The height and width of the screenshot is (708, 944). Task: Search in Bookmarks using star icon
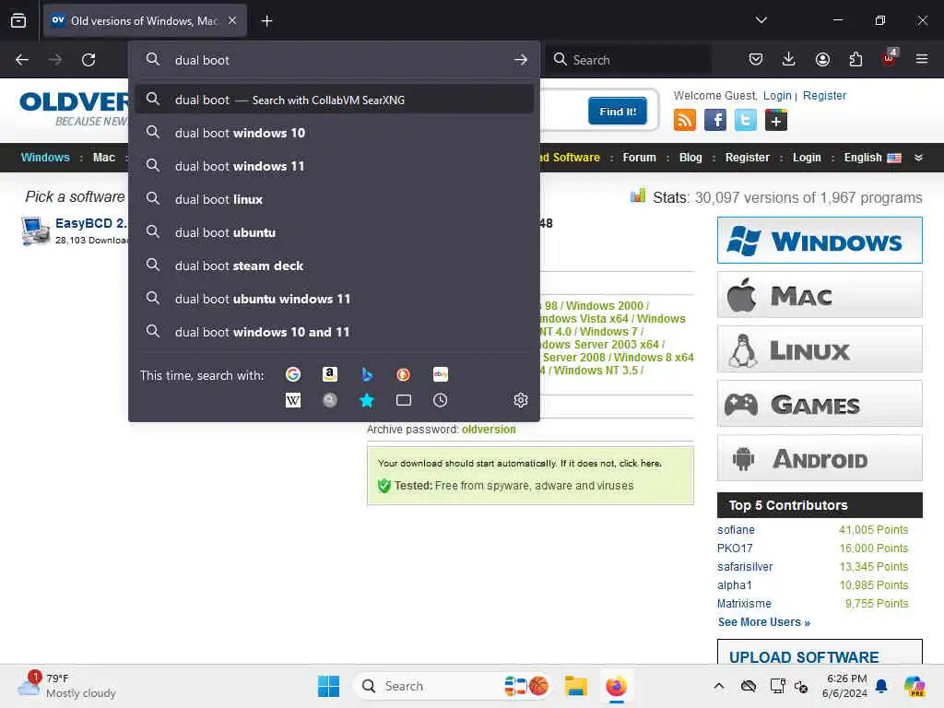(x=367, y=400)
